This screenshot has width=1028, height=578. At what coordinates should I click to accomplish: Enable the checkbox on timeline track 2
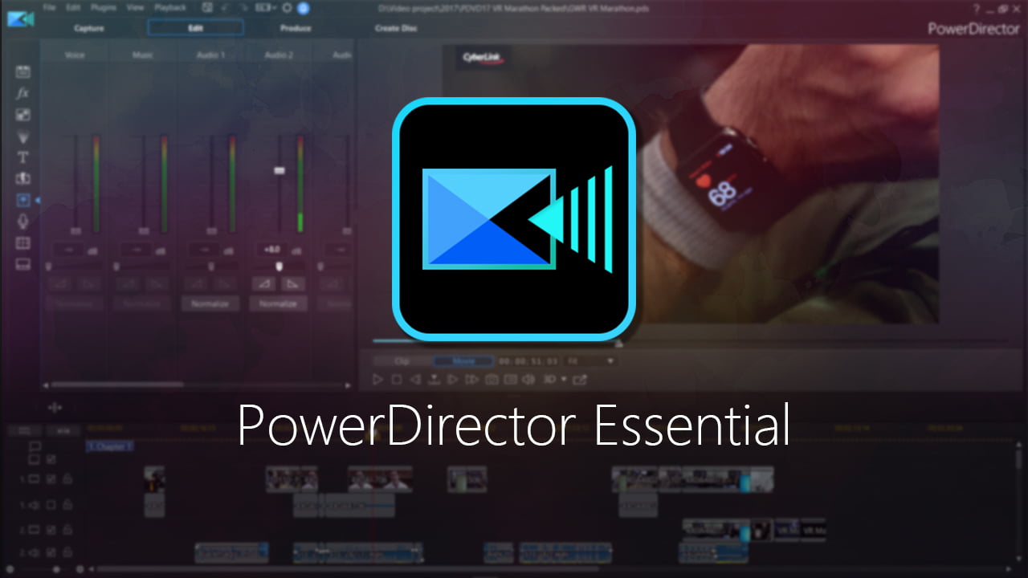51,530
